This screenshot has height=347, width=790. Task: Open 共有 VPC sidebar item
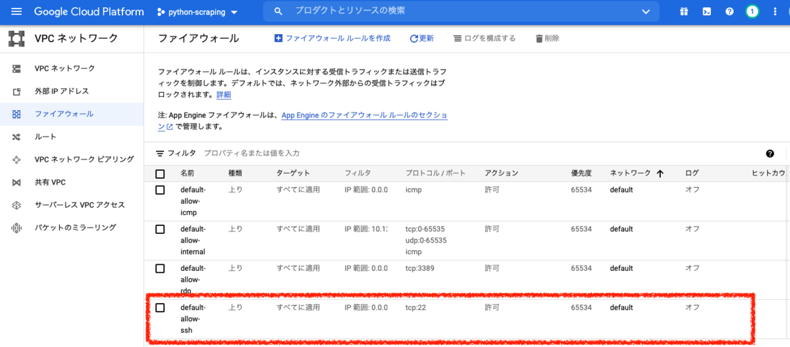[x=72, y=182]
